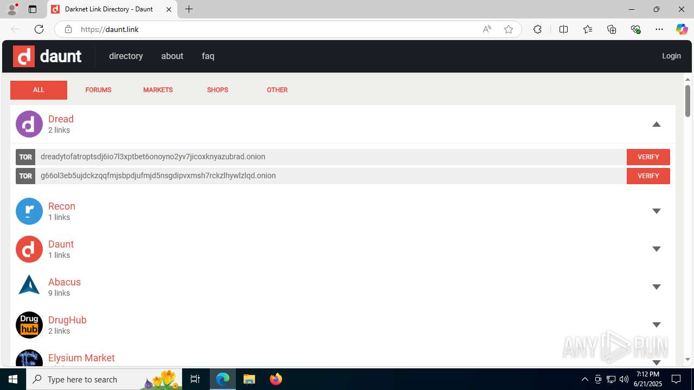Open the notification center icon
Screen dimensions: 694x390
click(676, 379)
